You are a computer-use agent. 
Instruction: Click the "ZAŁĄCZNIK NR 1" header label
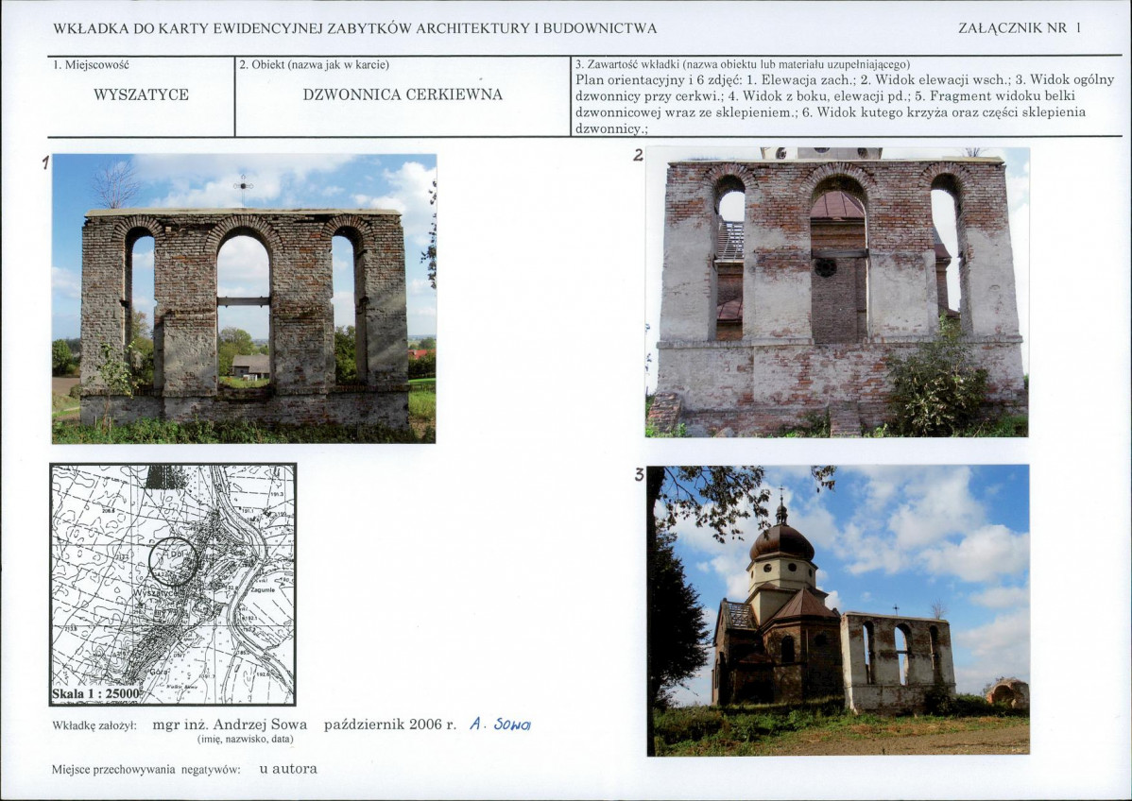(x=1019, y=28)
